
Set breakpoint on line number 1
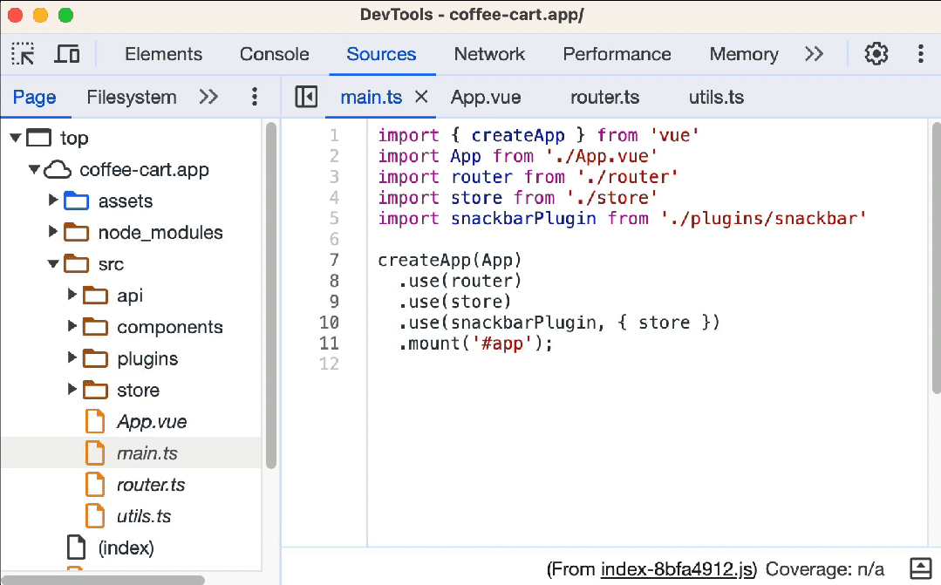[334, 136]
